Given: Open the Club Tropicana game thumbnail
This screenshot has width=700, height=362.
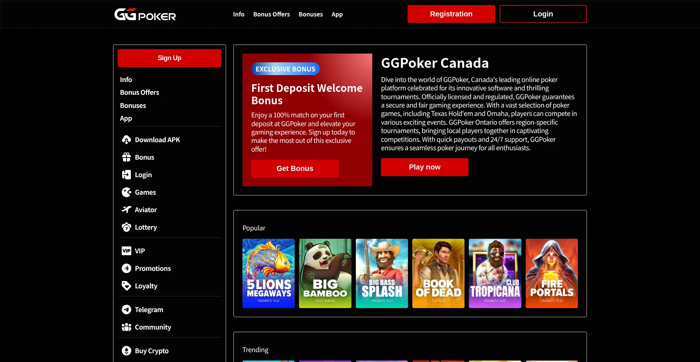Looking at the screenshot, I should click(x=495, y=273).
